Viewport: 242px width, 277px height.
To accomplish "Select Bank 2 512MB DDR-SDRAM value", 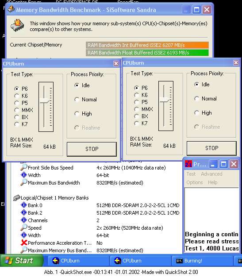I will (x=138, y=213).
